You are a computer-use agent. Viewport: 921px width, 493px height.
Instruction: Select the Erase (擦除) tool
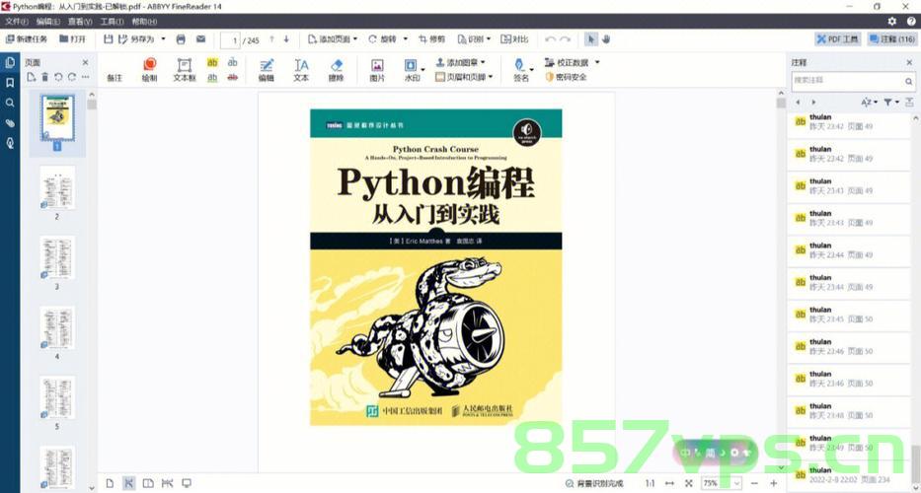[x=336, y=70]
